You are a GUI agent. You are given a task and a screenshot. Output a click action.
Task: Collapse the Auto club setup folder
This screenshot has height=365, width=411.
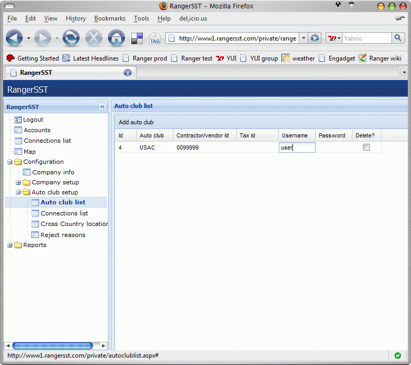tap(18, 192)
